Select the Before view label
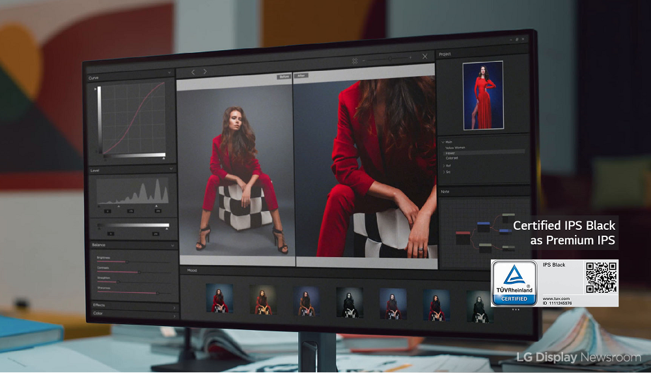Image resolution: width=651 pixels, height=373 pixels. coord(284,77)
